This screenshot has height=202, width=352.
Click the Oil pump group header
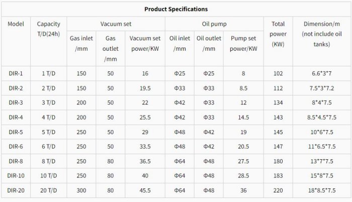point(216,24)
